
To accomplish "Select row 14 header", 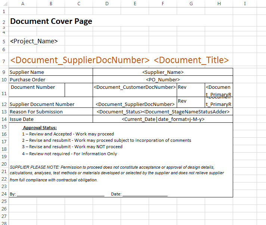I will click(x=4, y=119).
